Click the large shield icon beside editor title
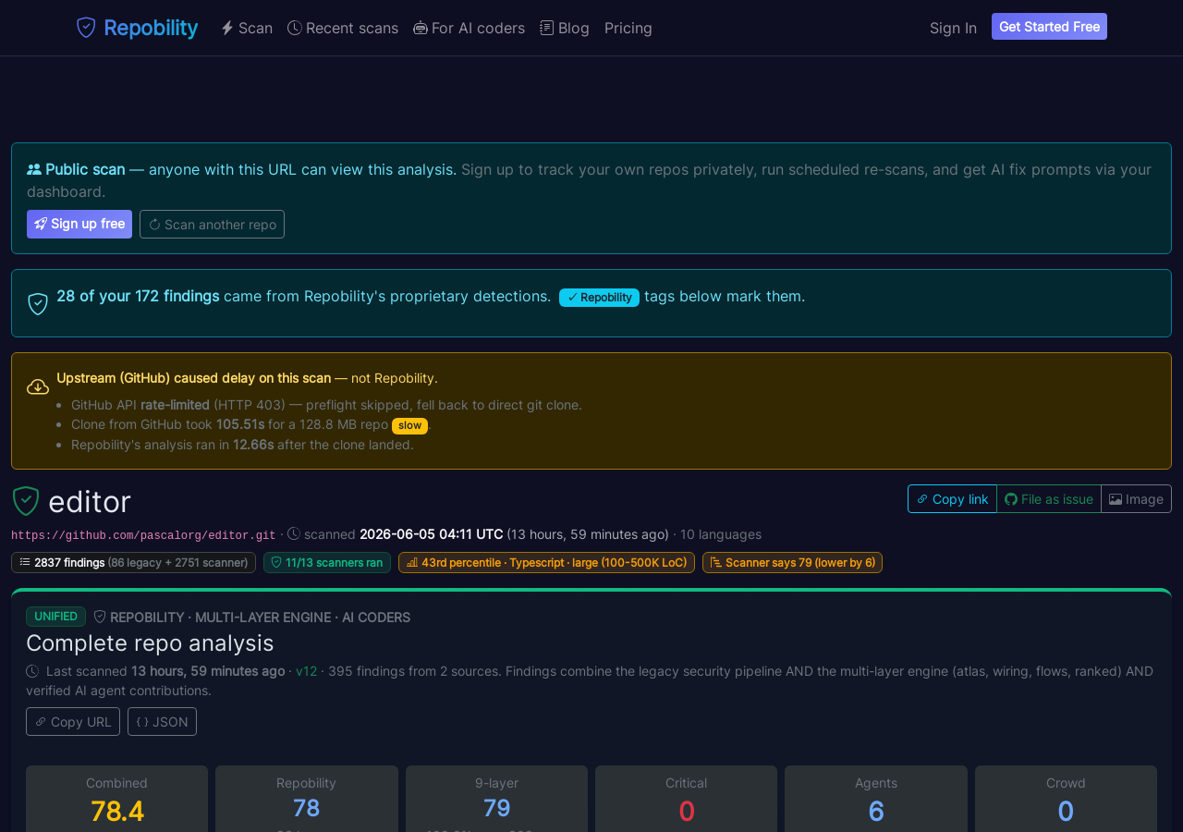The height and width of the screenshot is (832, 1183). (26, 501)
